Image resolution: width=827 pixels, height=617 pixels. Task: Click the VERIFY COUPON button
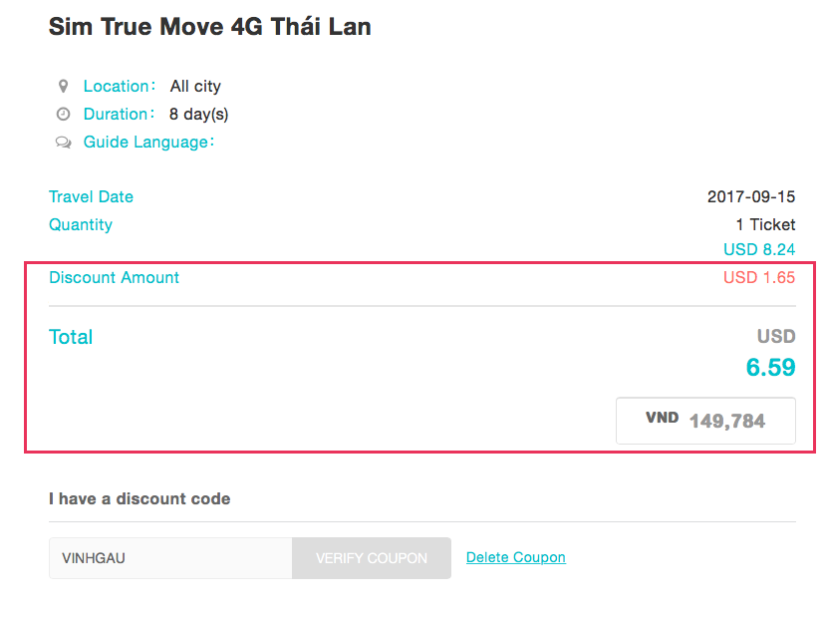372,558
